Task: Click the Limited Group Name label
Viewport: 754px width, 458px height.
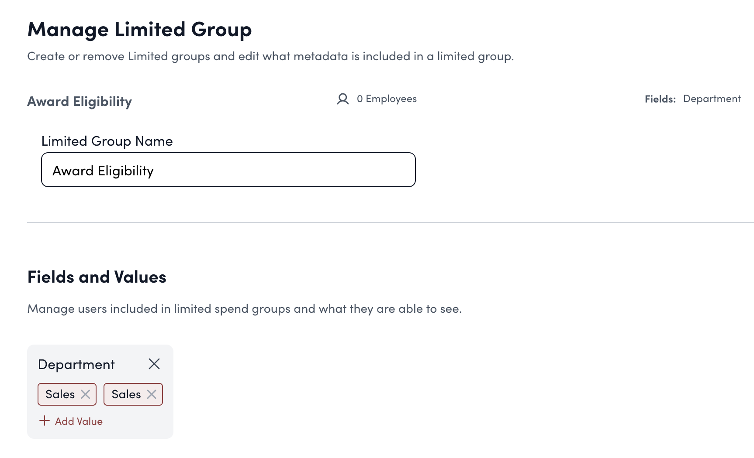Action: (x=107, y=141)
